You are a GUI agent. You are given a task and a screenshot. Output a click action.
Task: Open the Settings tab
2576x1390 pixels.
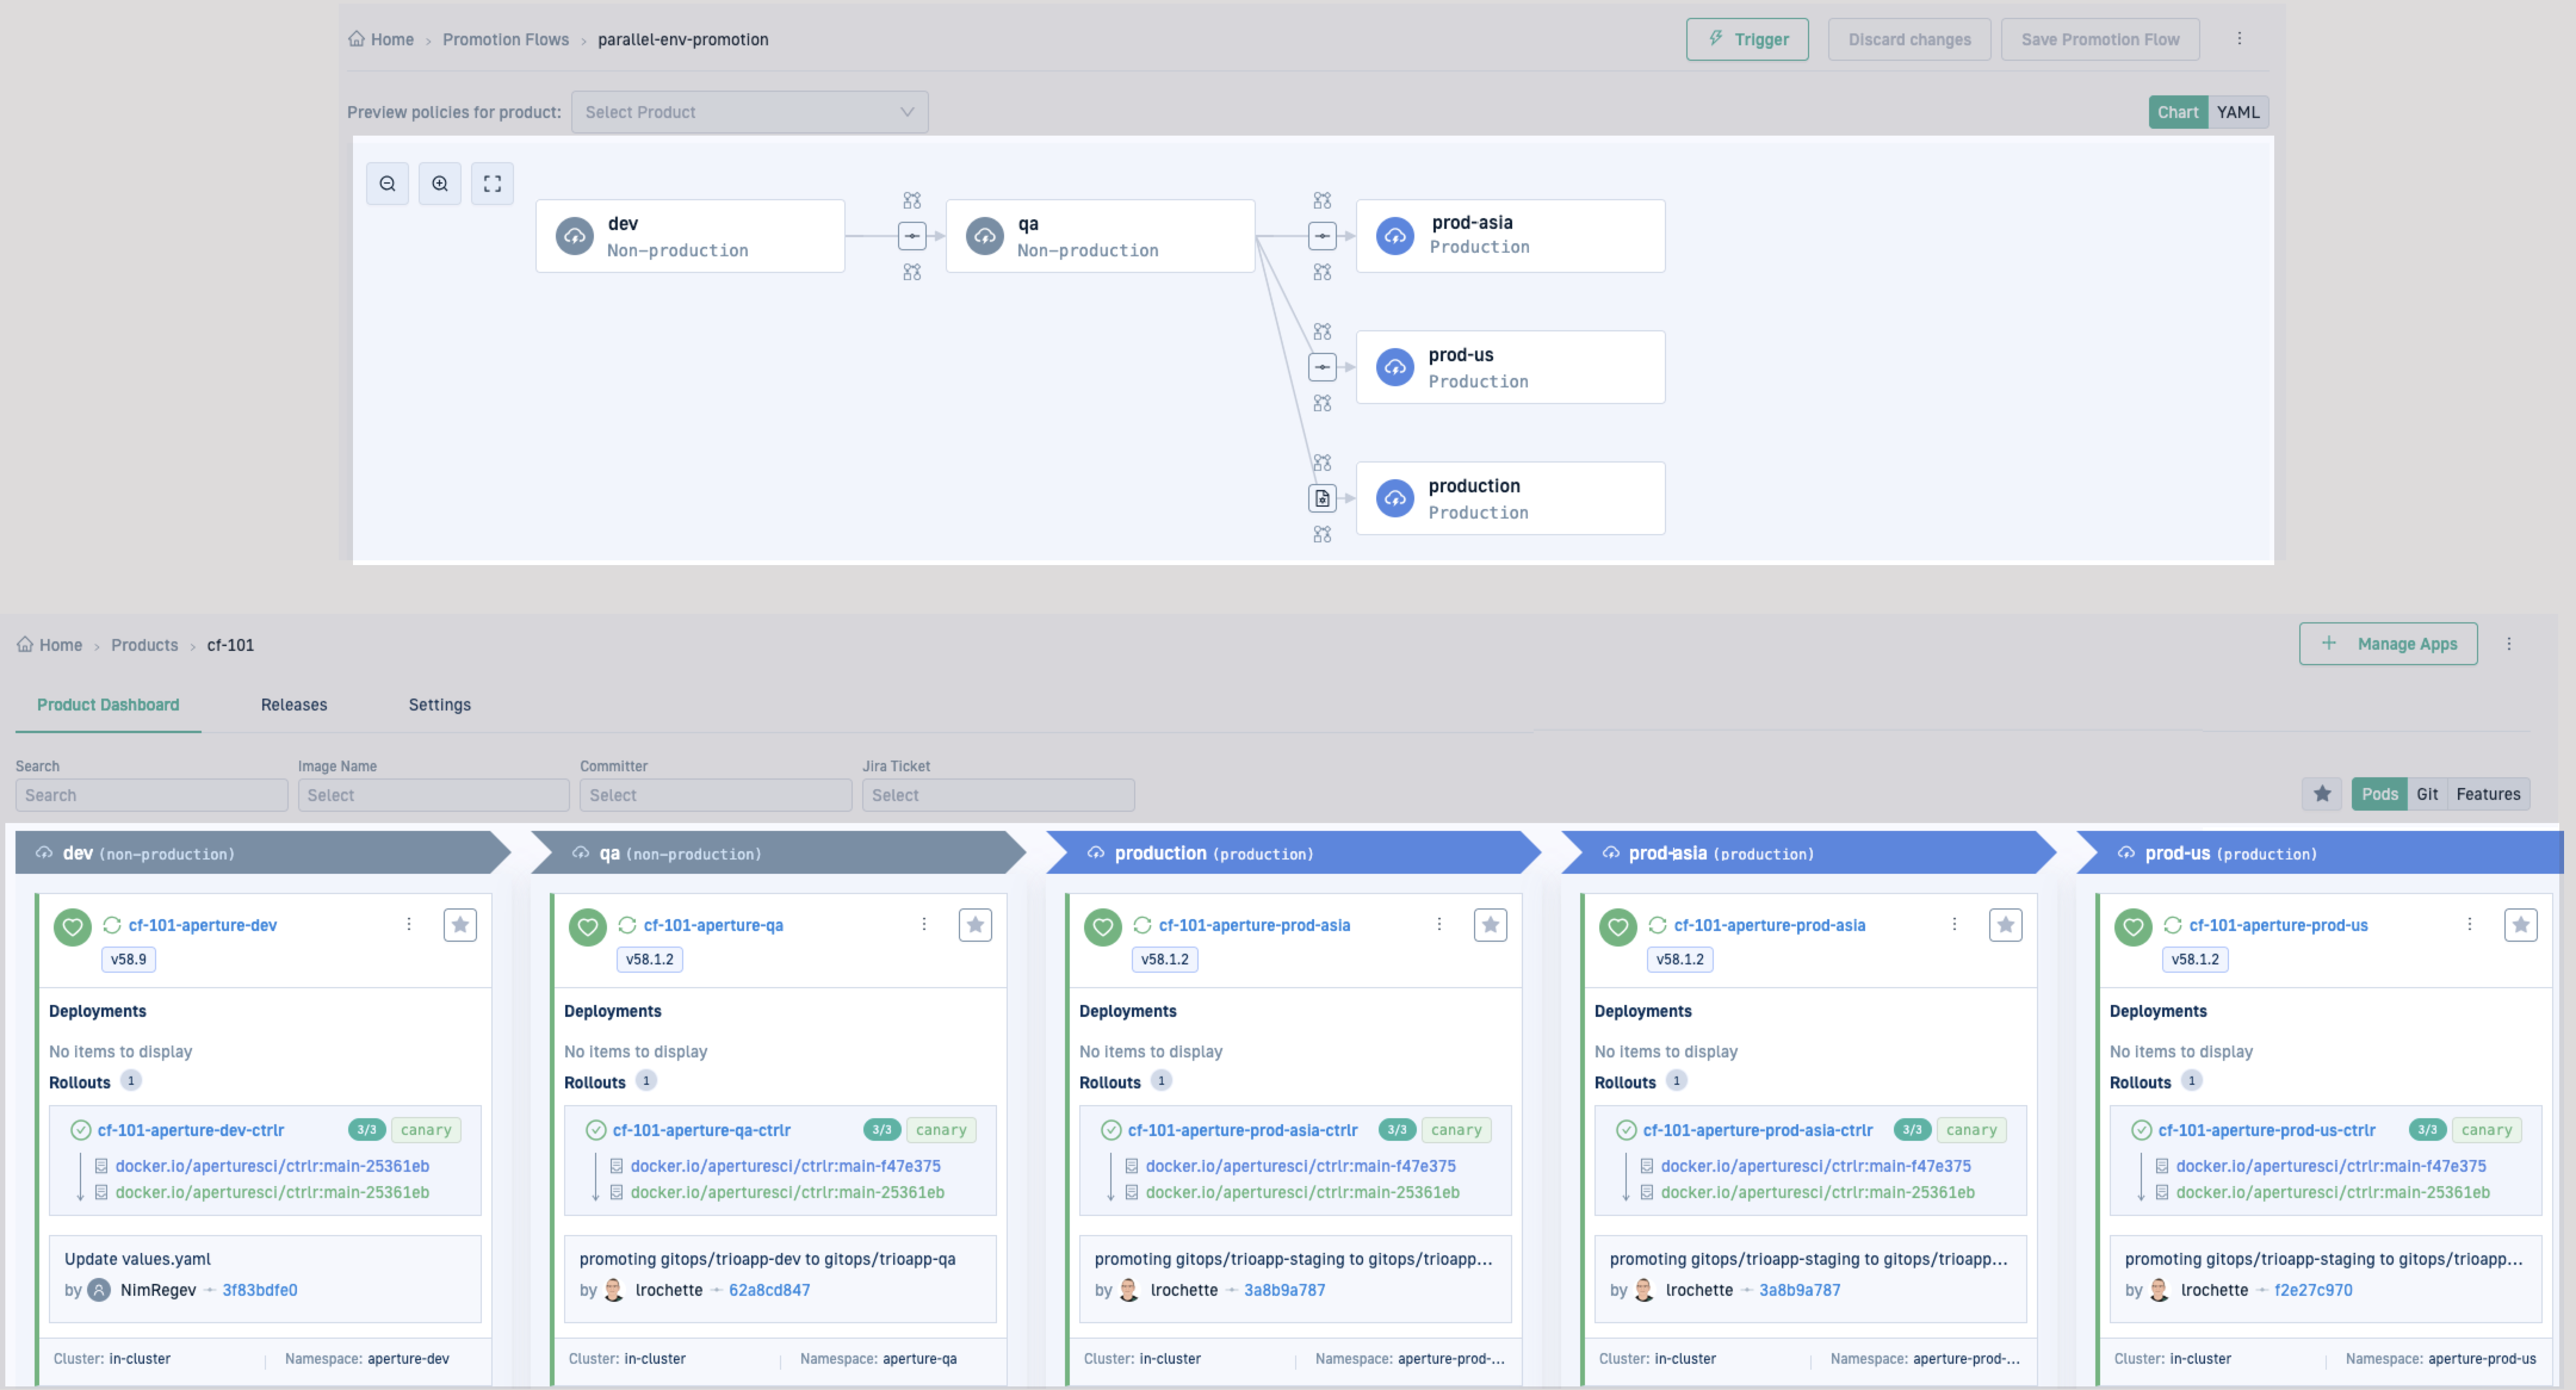pos(439,705)
